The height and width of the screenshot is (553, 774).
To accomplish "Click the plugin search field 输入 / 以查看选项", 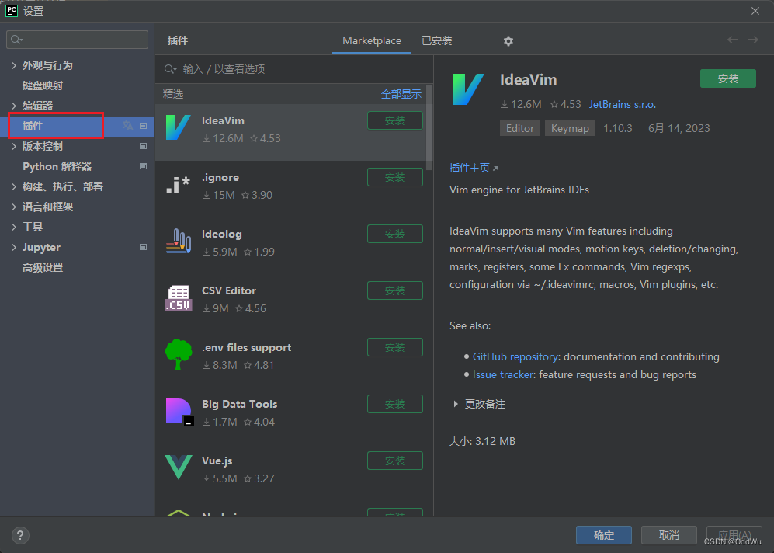I will (294, 69).
